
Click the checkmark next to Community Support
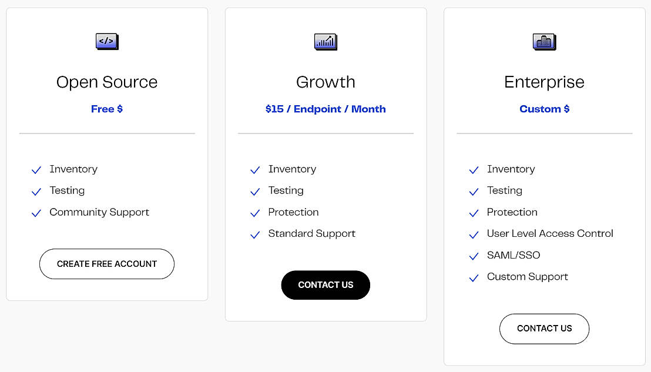[x=36, y=213]
